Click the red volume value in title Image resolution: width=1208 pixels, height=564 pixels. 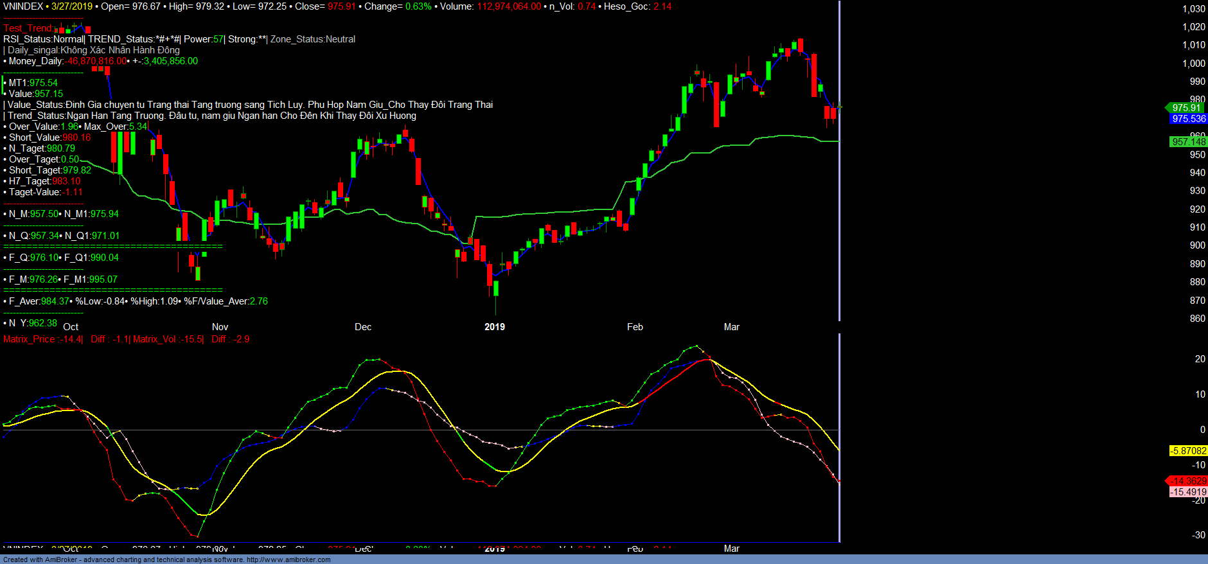point(508,6)
